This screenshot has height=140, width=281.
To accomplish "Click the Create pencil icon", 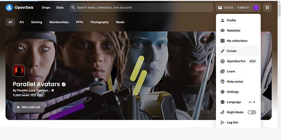I will click(222, 51).
